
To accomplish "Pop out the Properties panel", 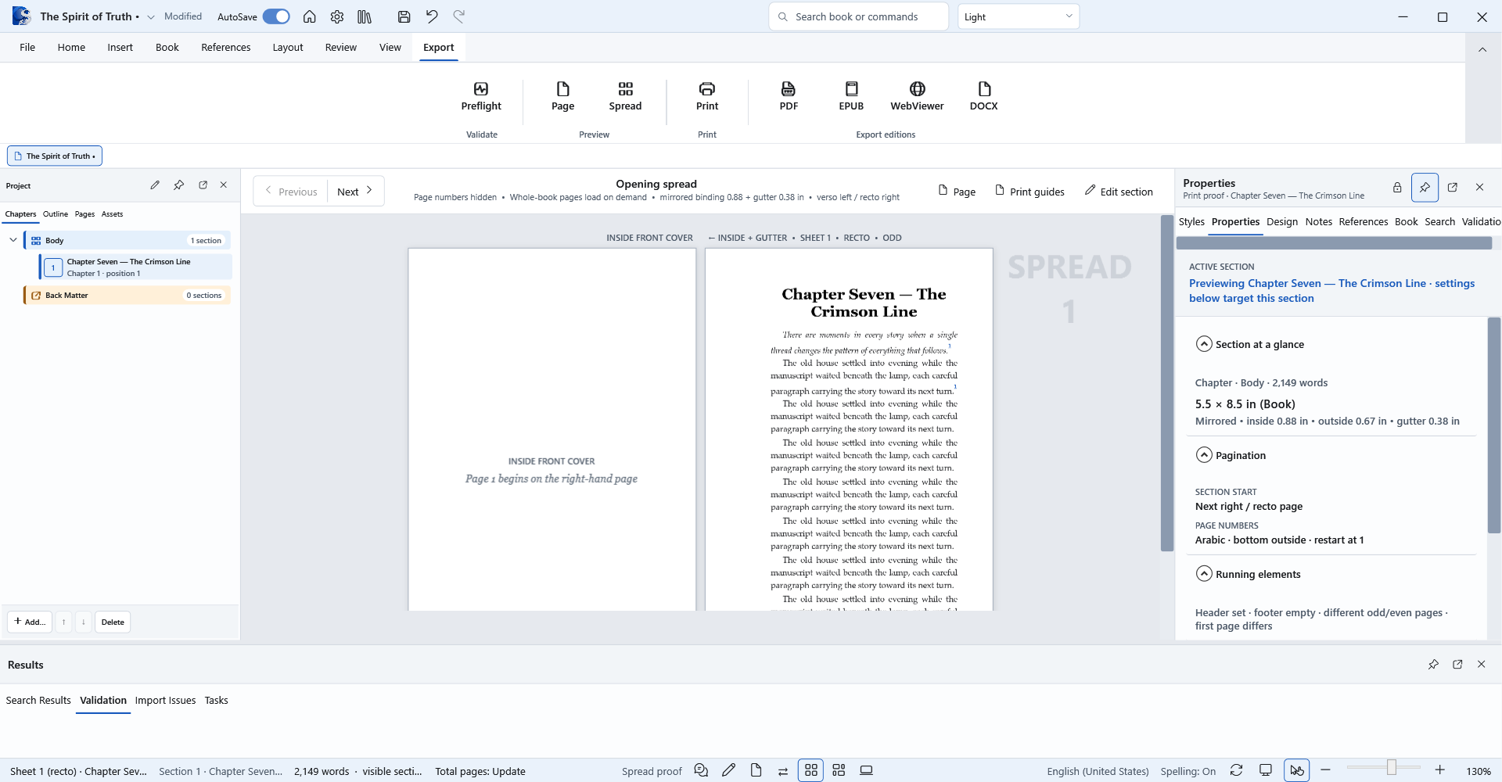I will 1453,188.
